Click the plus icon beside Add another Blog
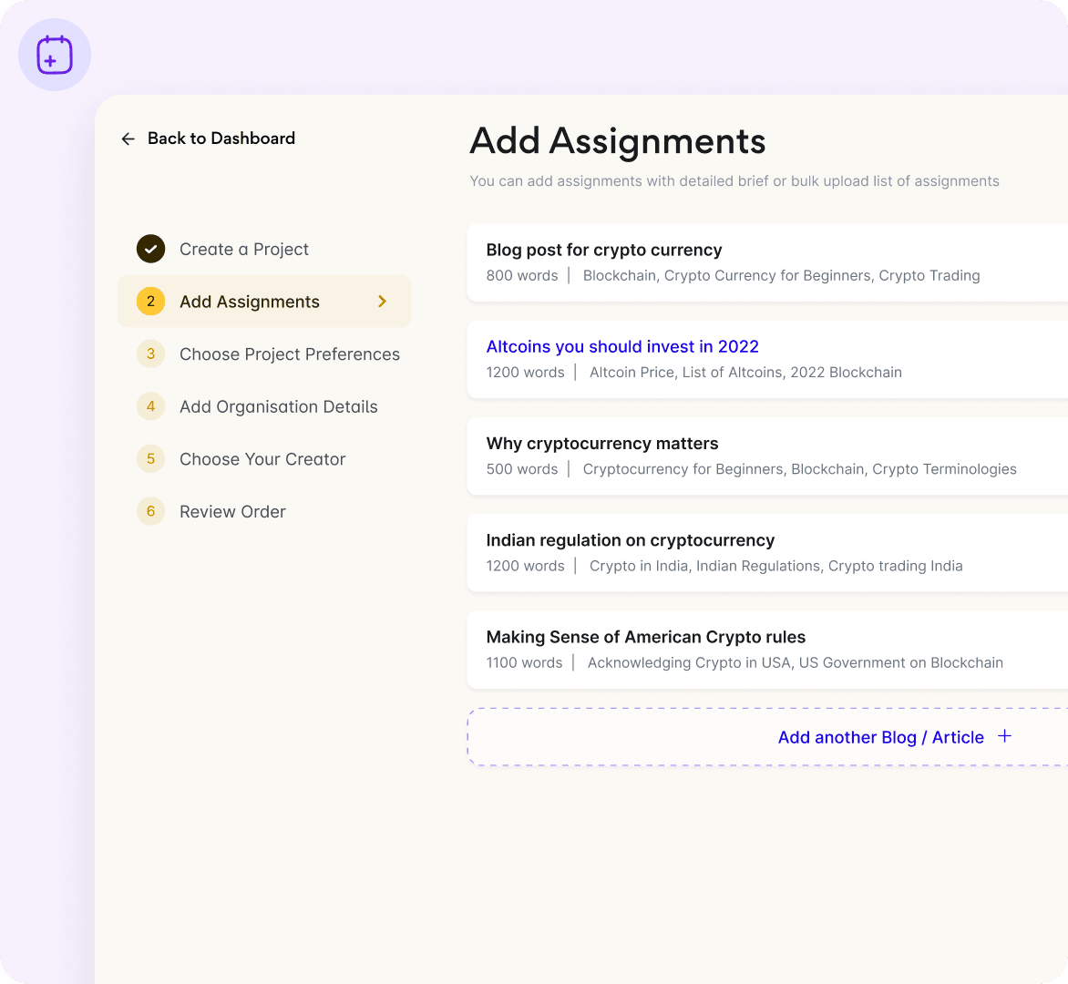The height and width of the screenshot is (984, 1068). point(1004,736)
